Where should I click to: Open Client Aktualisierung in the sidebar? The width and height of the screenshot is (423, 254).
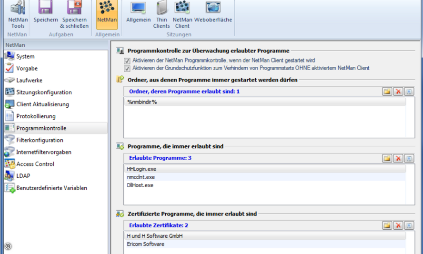(56, 104)
